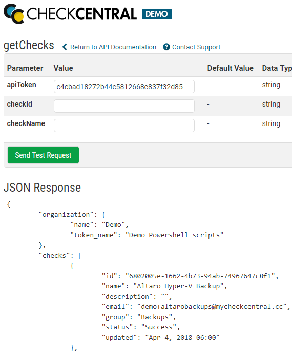This screenshot has height=353, width=292.
Task: Open Contact Support link
Action: 196,47
